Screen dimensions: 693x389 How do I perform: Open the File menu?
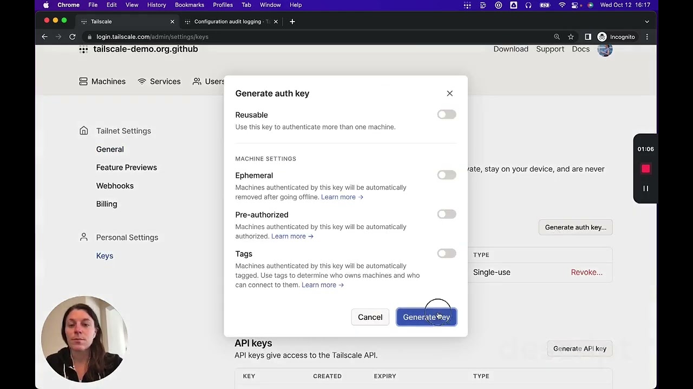(x=93, y=5)
